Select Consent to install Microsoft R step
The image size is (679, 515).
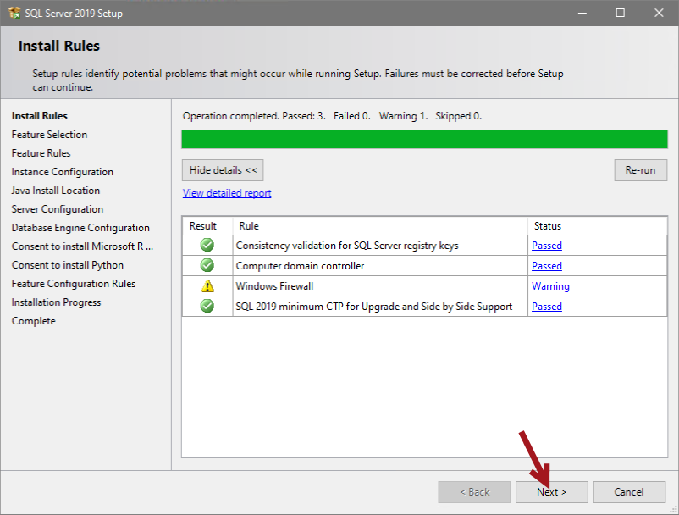coord(82,246)
